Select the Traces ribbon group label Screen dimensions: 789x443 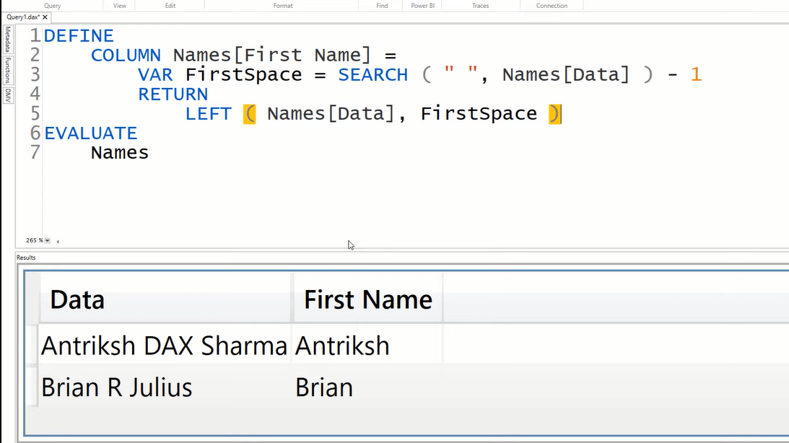click(x=481, y=6)
